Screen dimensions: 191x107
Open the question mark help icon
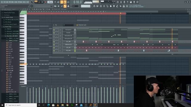[x=127, y=2]
